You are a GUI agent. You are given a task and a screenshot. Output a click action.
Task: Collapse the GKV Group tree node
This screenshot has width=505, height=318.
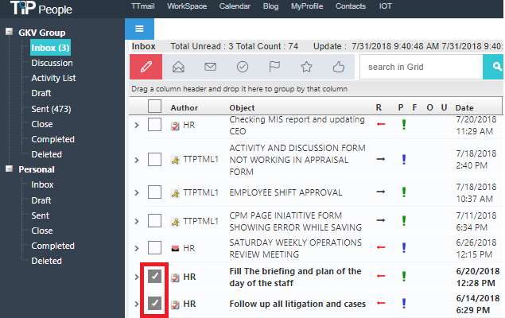[x=9, y=32]
